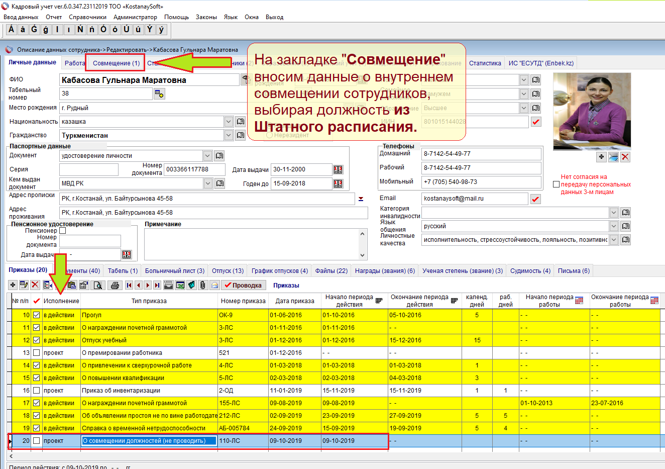Click the Excel export icon in orders toolbar
665x469 pixels.
tap(180, 285)
